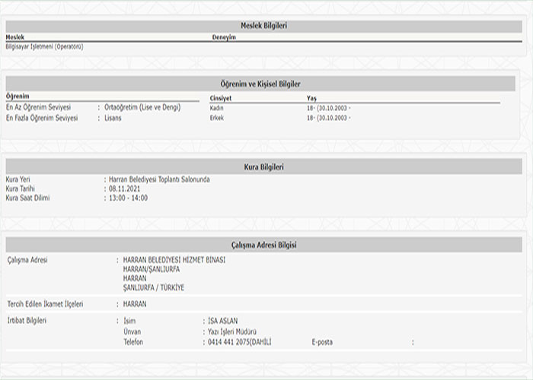This screenshot has width=533, height=380.
Task: Click the Meslek Bilgileri section header
Action: pos(263,26)
